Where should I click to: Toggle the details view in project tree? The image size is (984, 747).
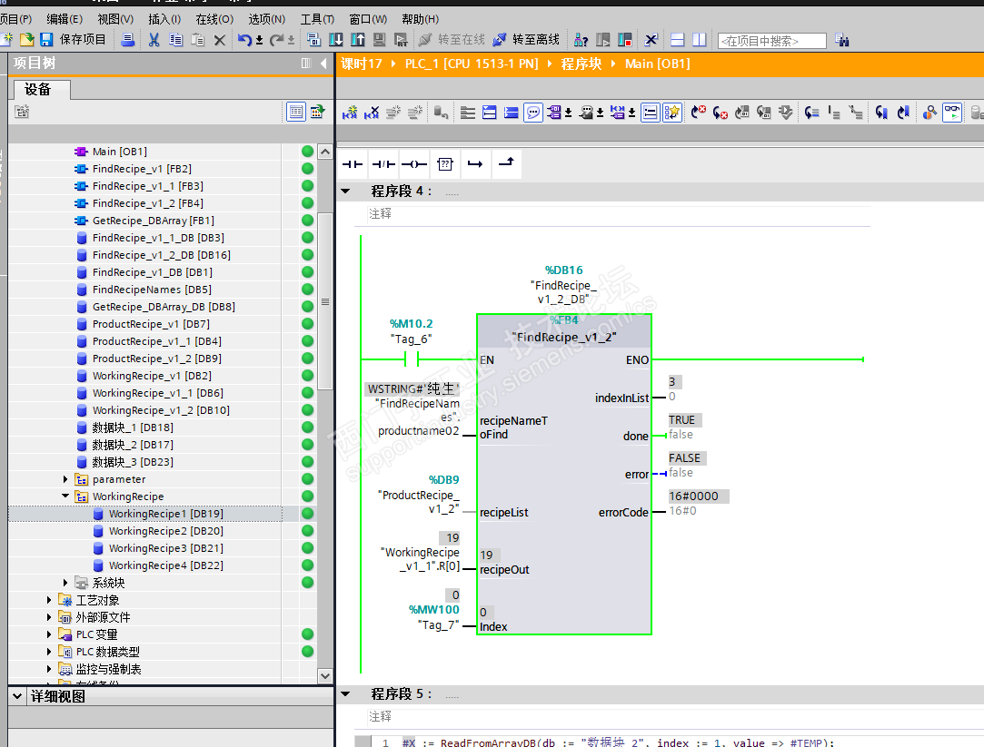pos(17,696)
